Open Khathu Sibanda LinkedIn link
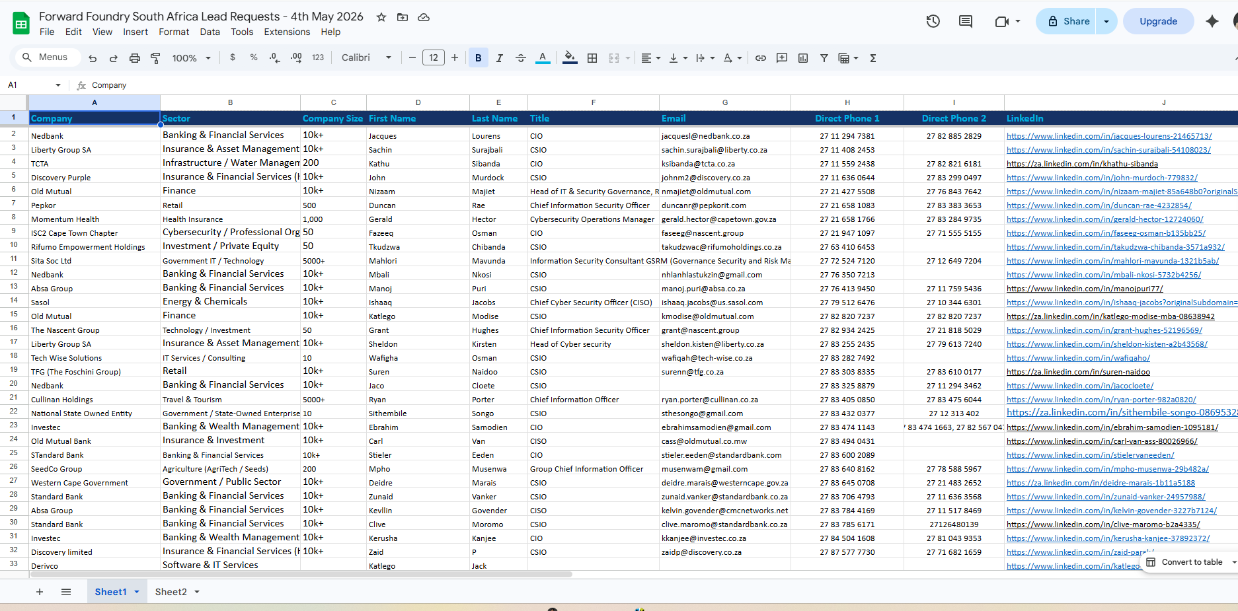This screenshot has height=611, width=1238. (1082, 164)
